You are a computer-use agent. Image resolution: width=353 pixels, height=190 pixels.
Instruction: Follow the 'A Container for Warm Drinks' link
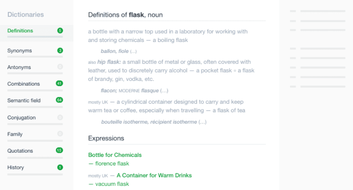tap(154, 175)
